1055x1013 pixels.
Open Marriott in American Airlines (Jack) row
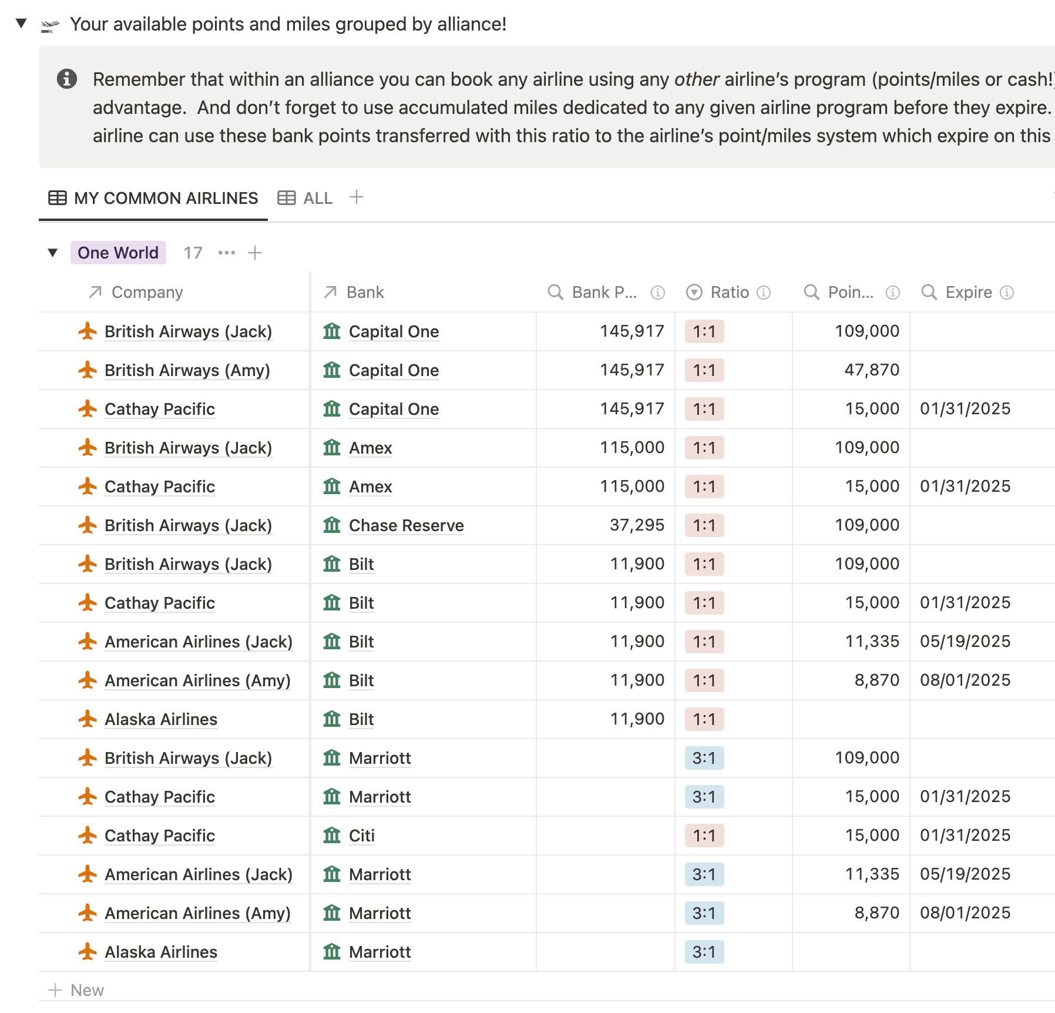pyautogui.click(x=380, y=874)
